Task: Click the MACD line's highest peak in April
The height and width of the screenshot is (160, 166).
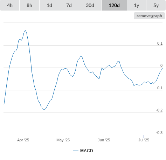Action: (x=25, y=31)
